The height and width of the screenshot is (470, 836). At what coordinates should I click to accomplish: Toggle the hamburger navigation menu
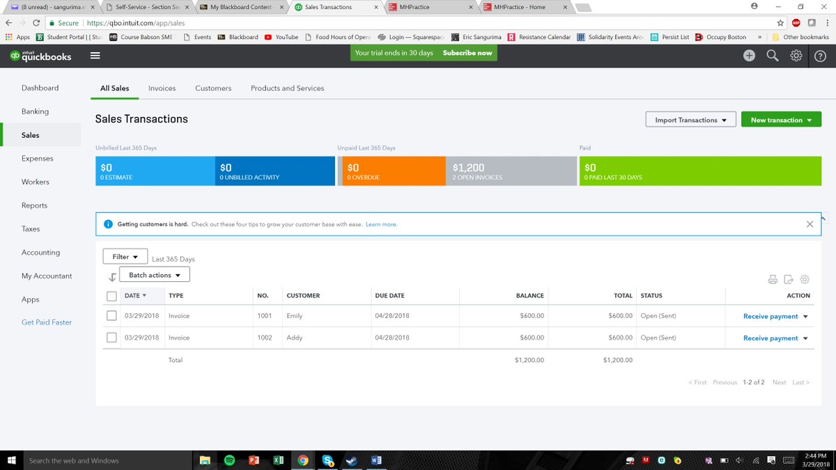coord(95,56)
